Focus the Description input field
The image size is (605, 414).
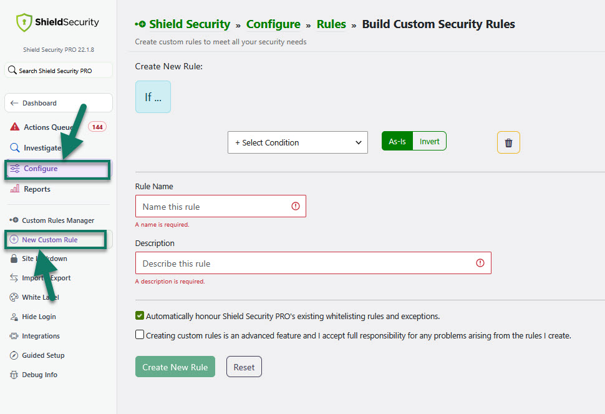313,263
